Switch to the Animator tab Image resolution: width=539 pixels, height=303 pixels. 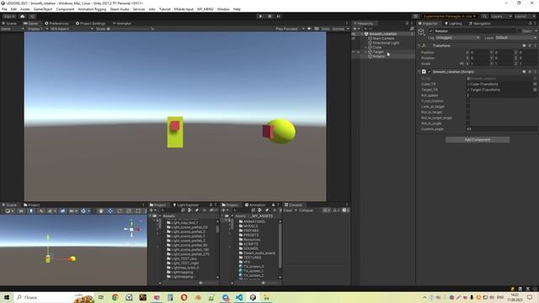coord(122,24)
